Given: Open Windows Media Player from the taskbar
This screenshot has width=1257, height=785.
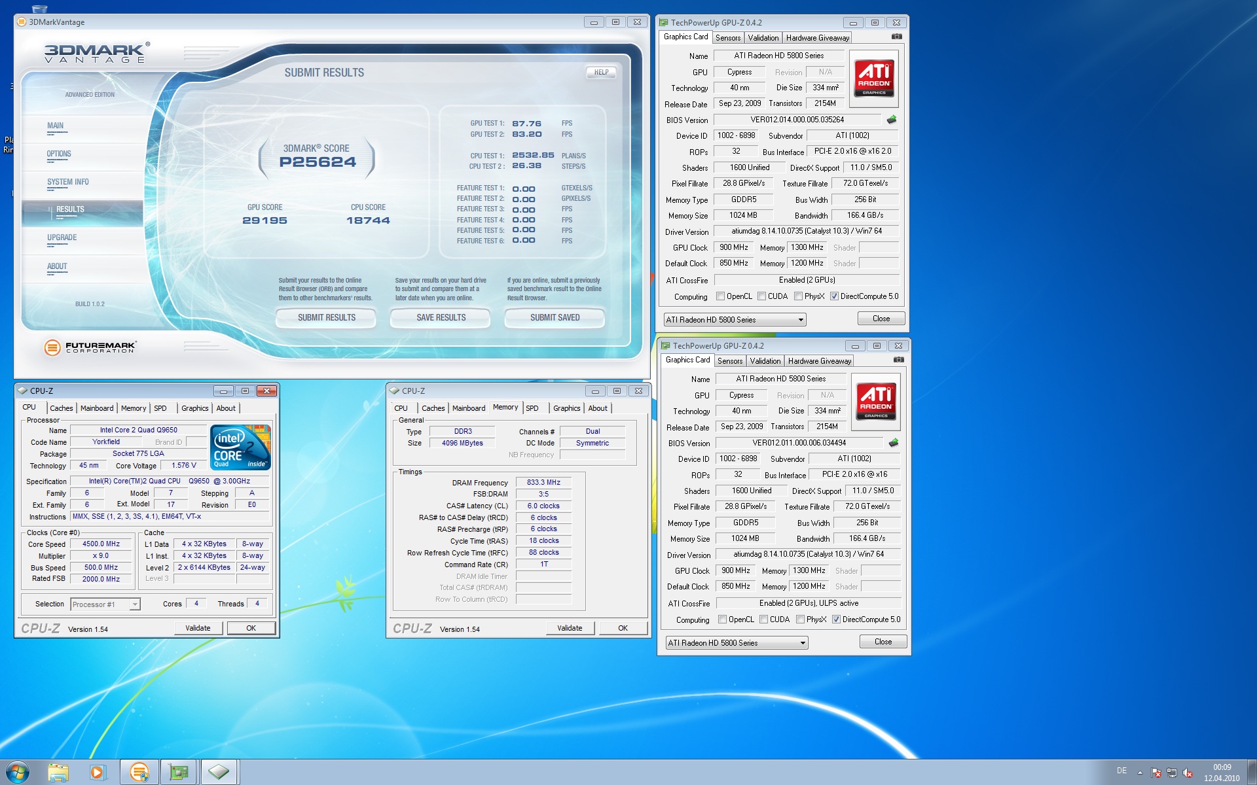Looking at the screenshot, I should [97, 773].
